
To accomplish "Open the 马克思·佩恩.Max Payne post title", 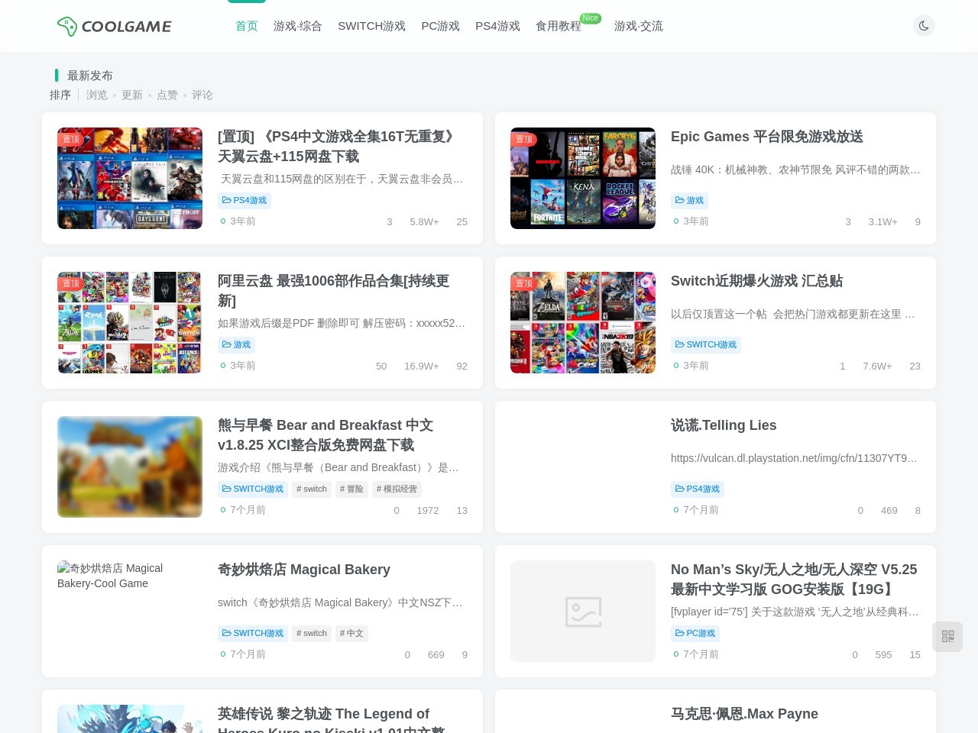I will [744, 714].
